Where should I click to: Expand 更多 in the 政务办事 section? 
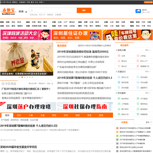[148, 50]
